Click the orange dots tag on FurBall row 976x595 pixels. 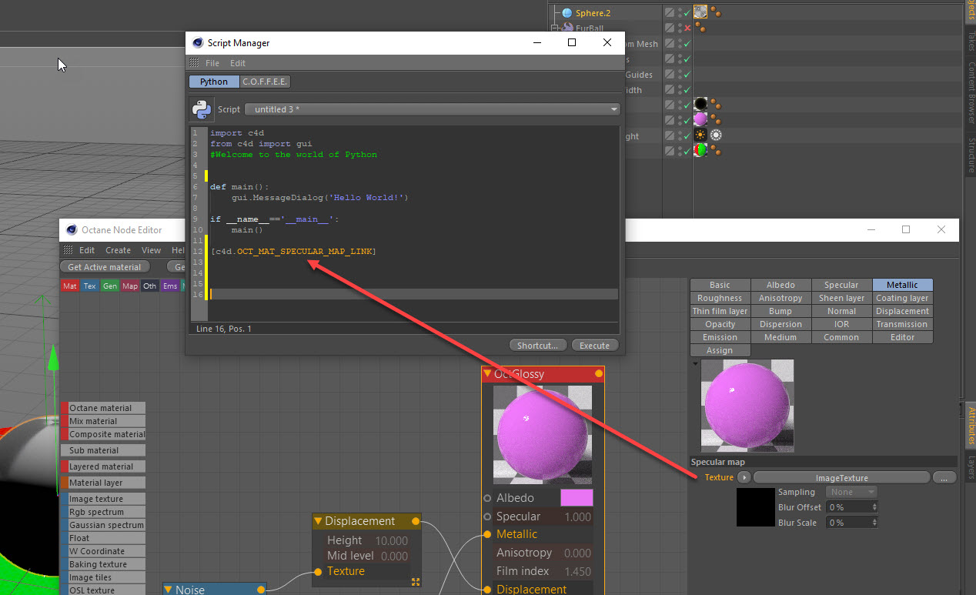pyautogui.click(x=701, y=28)
